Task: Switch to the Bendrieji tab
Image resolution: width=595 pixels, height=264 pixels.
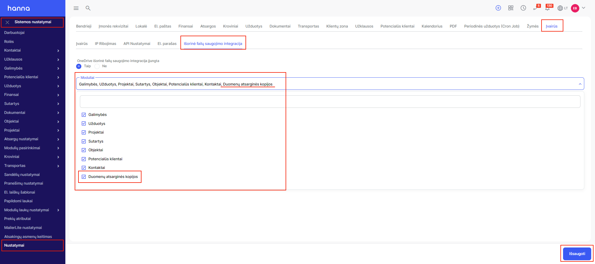Action: point(84,26)
